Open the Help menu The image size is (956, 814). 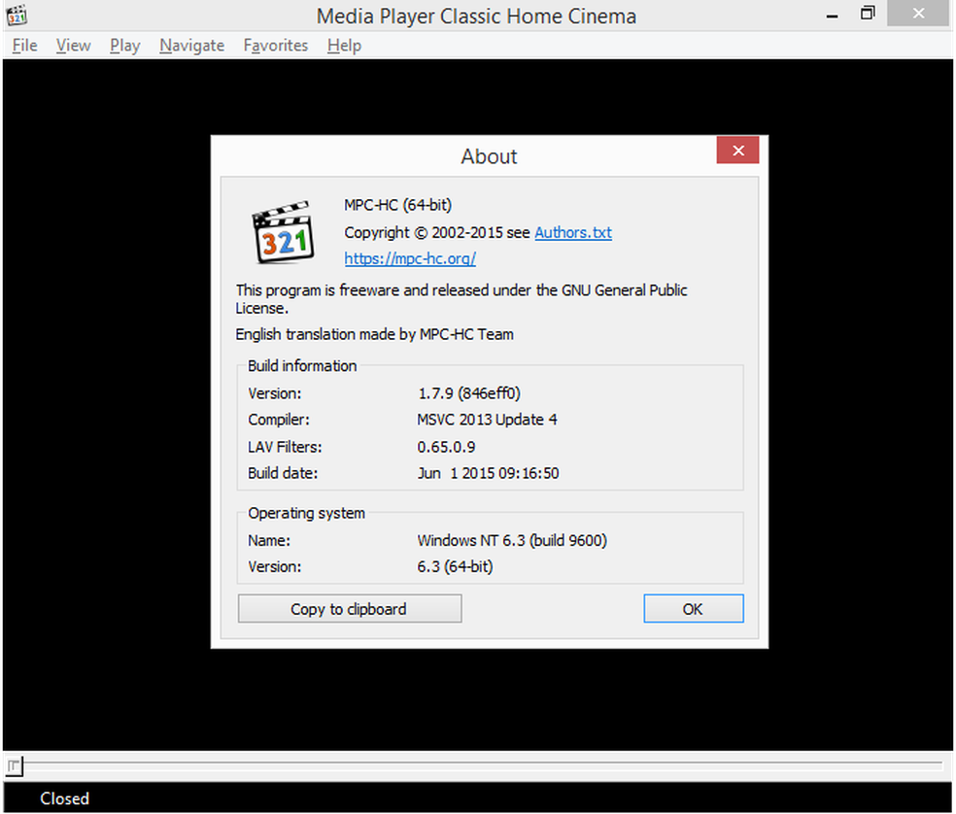(x=344, y=45)
